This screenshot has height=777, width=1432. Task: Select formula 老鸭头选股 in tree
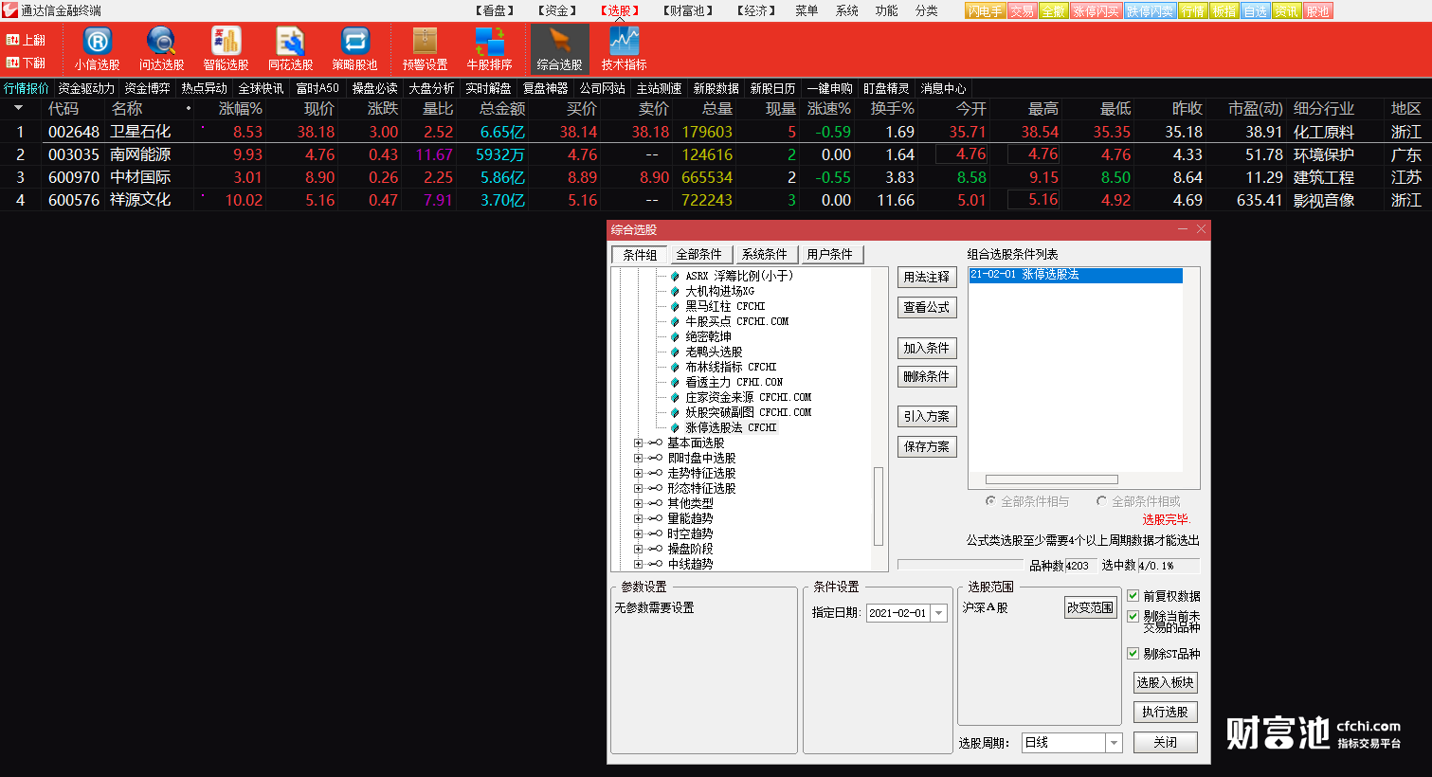[x=714, y=352]
